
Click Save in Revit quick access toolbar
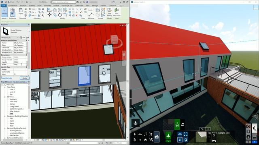click(x=9, y=2)
